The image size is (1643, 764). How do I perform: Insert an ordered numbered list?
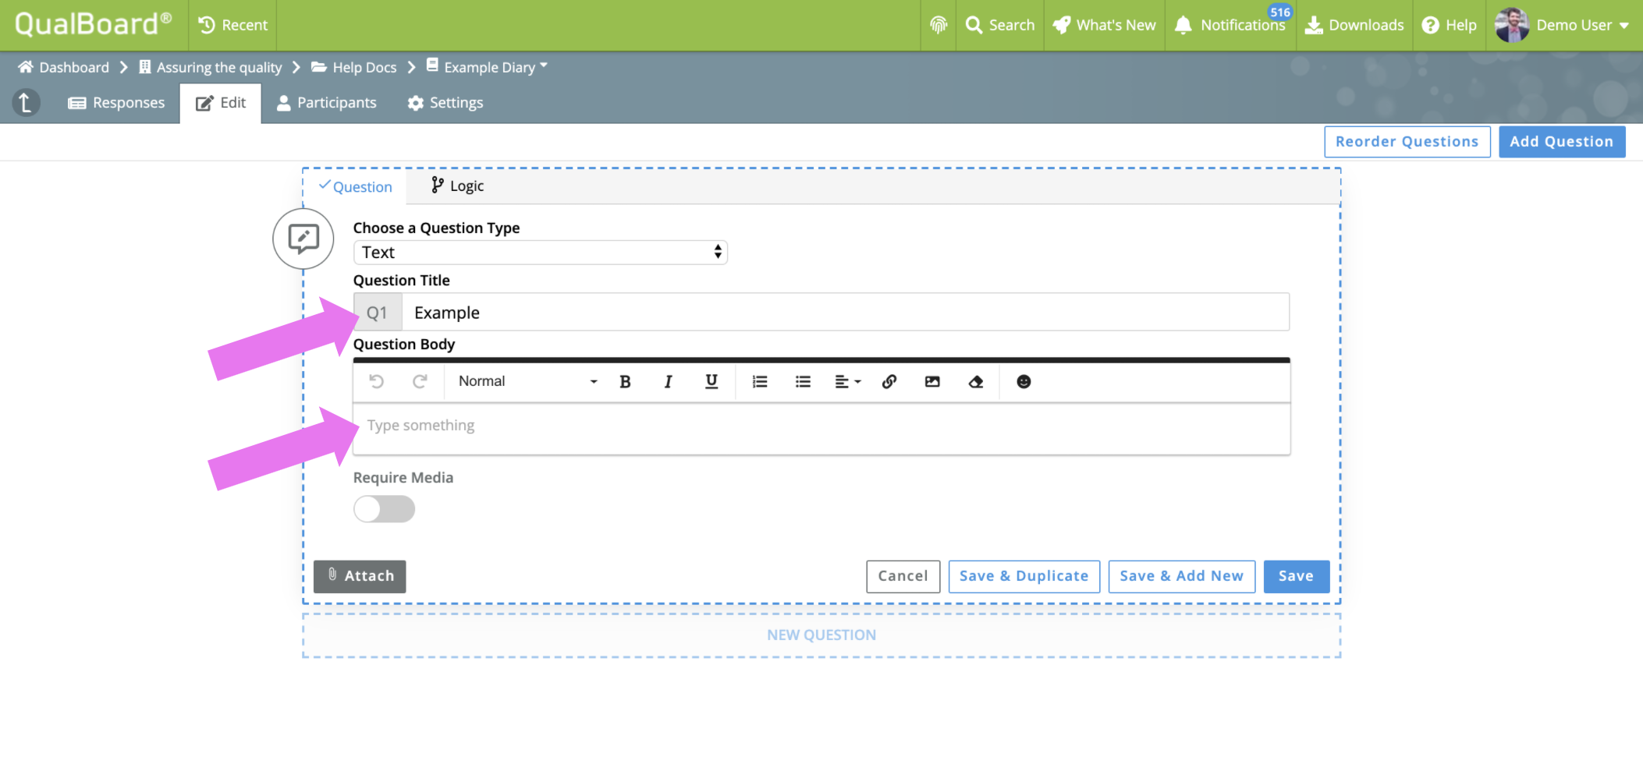pyautogui.click(x=760, y=381)
